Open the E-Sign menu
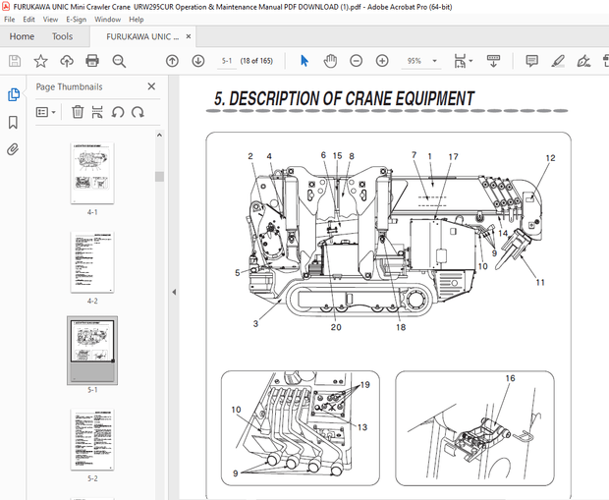 tap(77, 19)
